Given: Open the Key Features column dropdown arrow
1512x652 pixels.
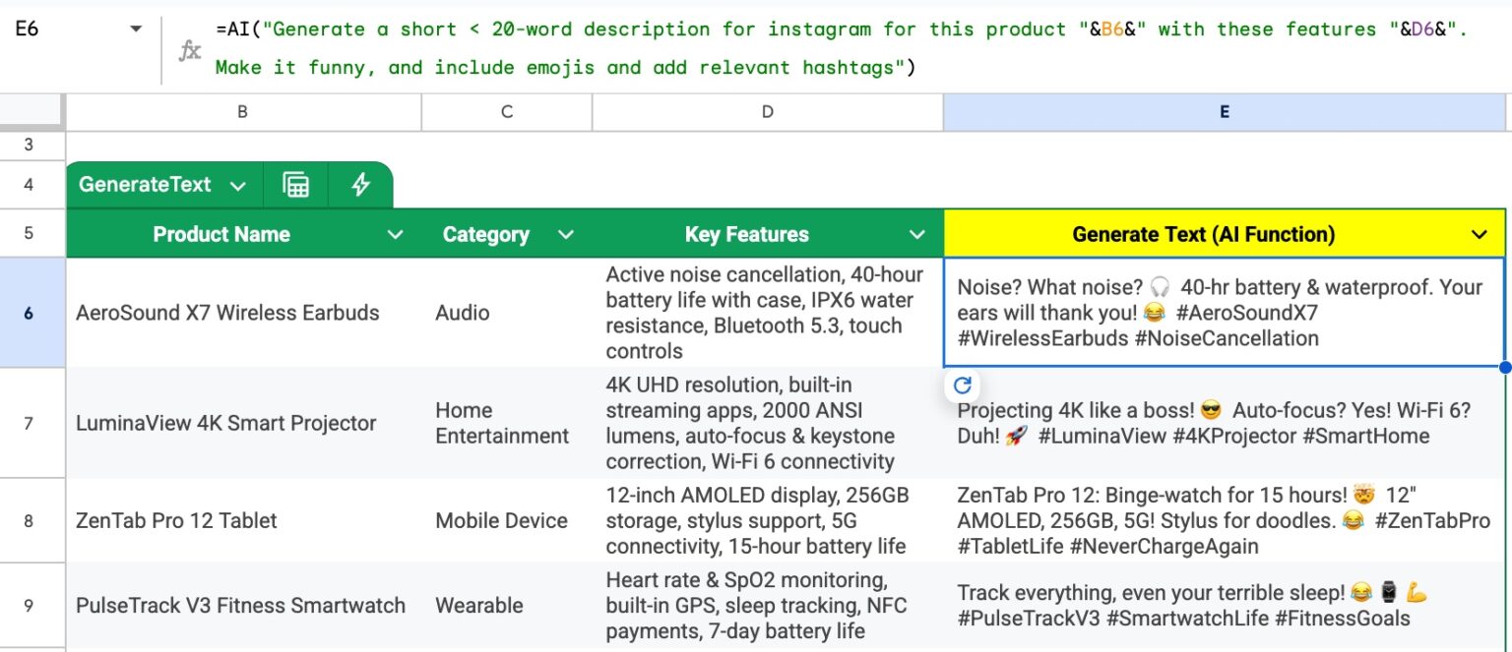Looking at the screenshot, I should pyautogui.click(x=916, y=235).
